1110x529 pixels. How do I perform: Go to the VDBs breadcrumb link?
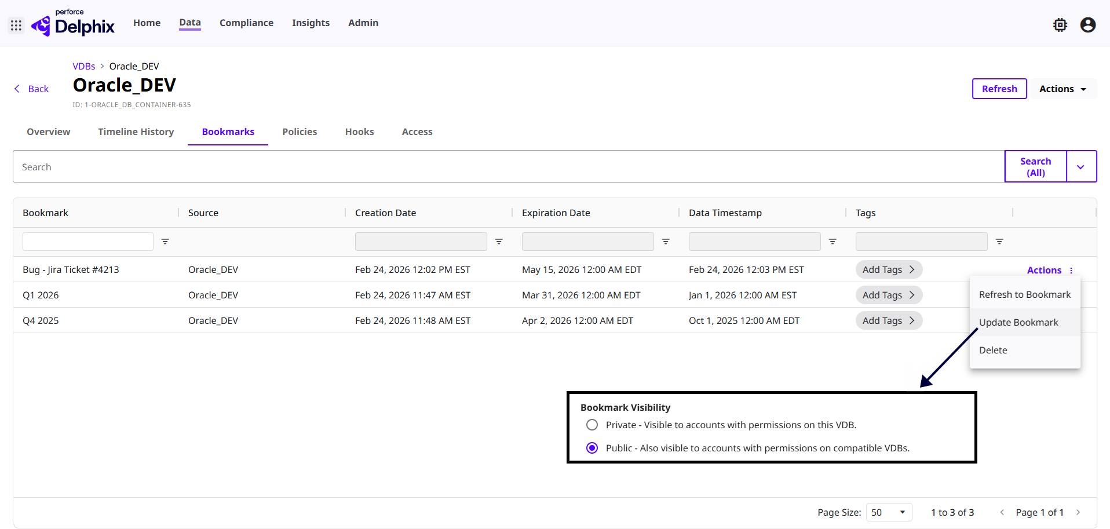[84, 66]
